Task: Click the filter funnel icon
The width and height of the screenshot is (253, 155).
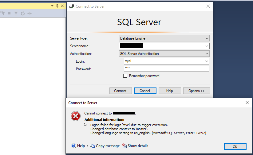Action: click(16, 14)
